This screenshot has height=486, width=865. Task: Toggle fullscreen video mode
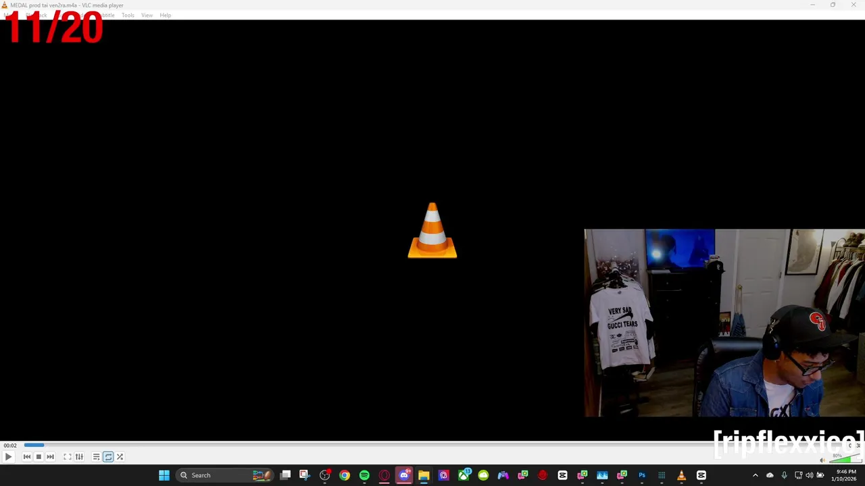click(68, 457)
